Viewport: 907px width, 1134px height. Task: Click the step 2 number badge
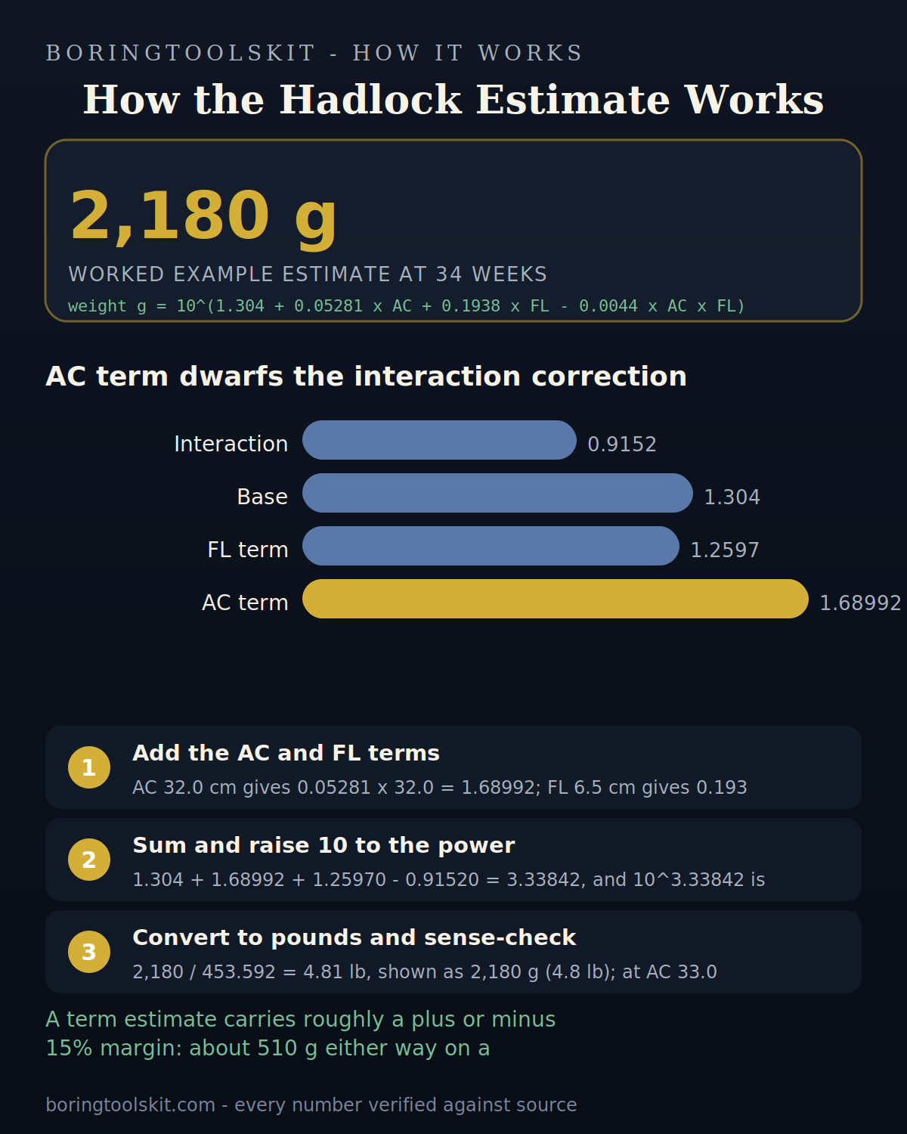click(x=89, y=860)
